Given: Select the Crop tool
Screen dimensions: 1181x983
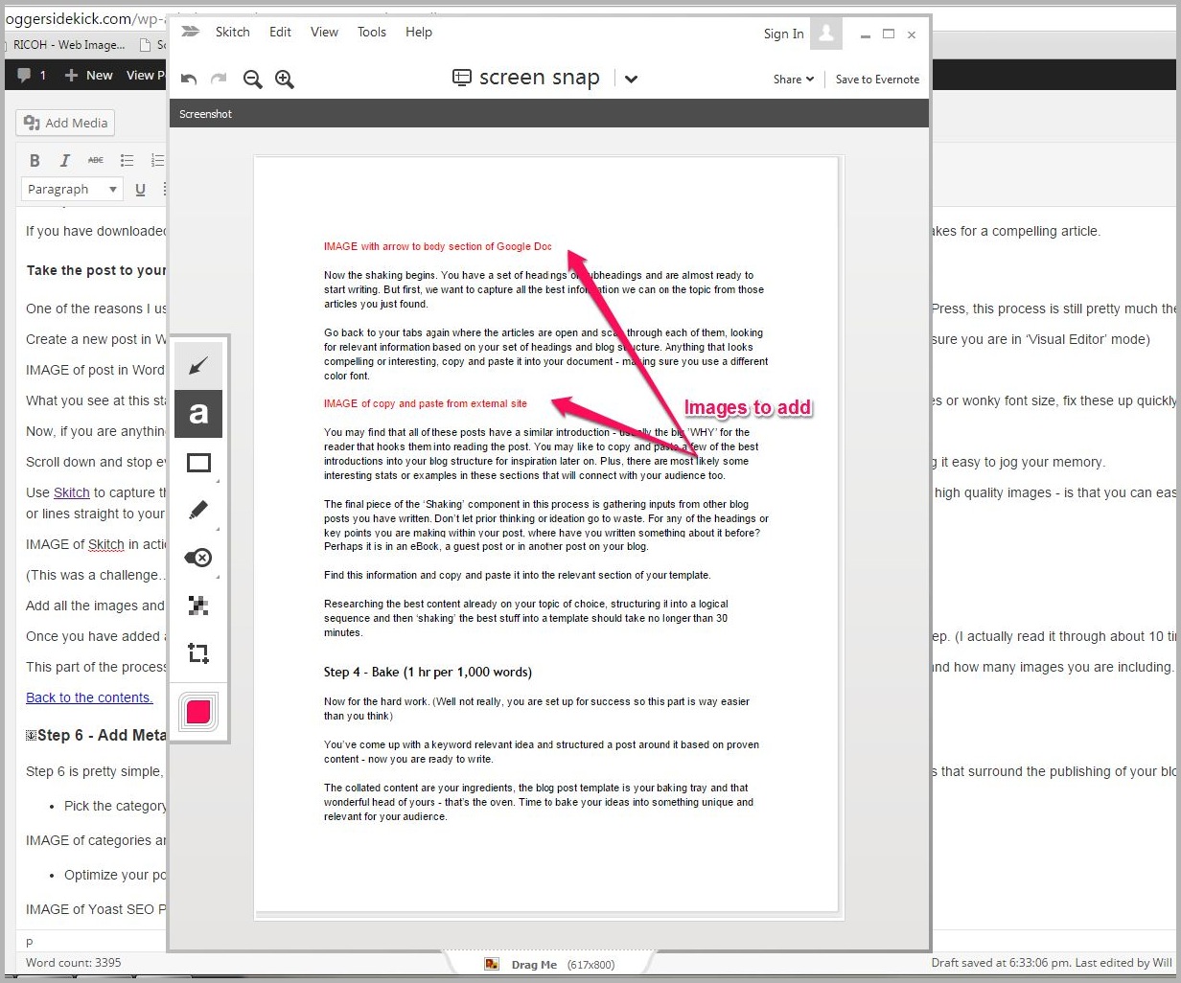Looking at the screenshot, I should click(x=198, y=653).
